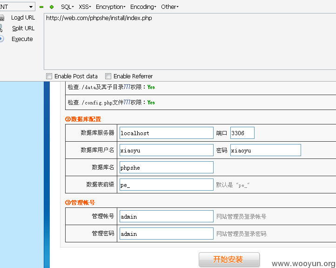The height and width of the screenshot is (268, 336).
Task: Click the Execute play icon
Action: 2,39
